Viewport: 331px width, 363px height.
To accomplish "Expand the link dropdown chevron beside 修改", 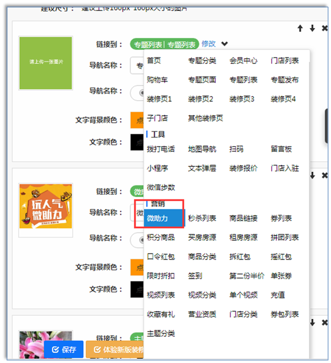I will point(225,44).
